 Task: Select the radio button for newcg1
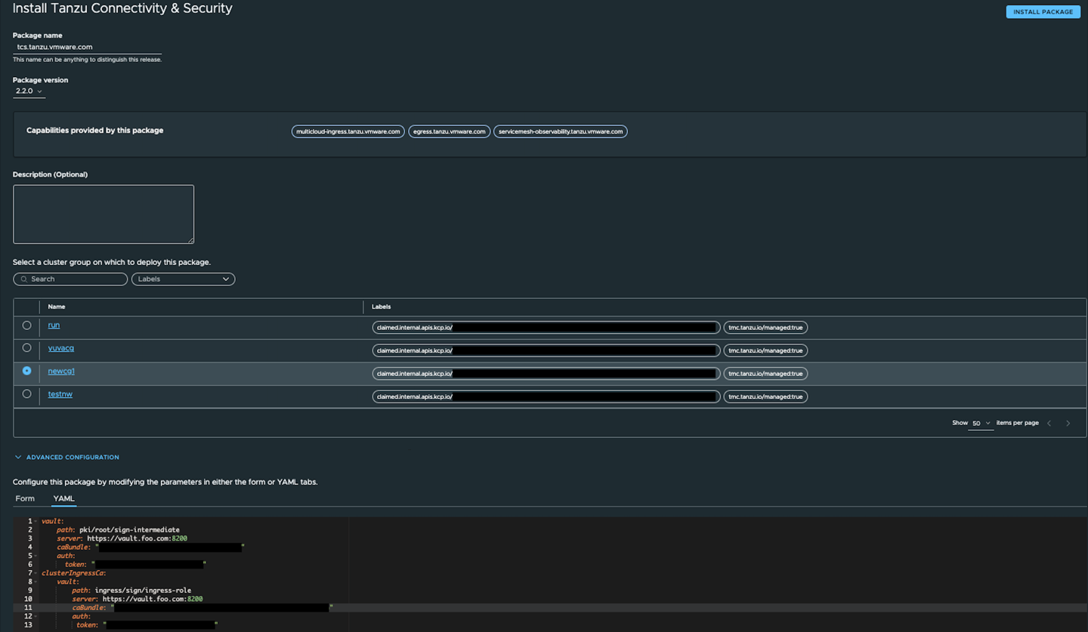(27, 371)
